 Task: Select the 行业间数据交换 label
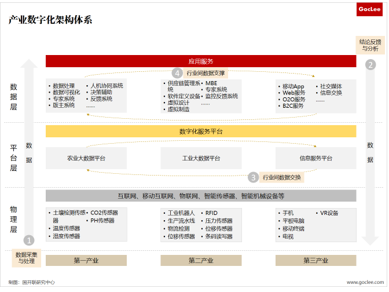coord(282,177)
